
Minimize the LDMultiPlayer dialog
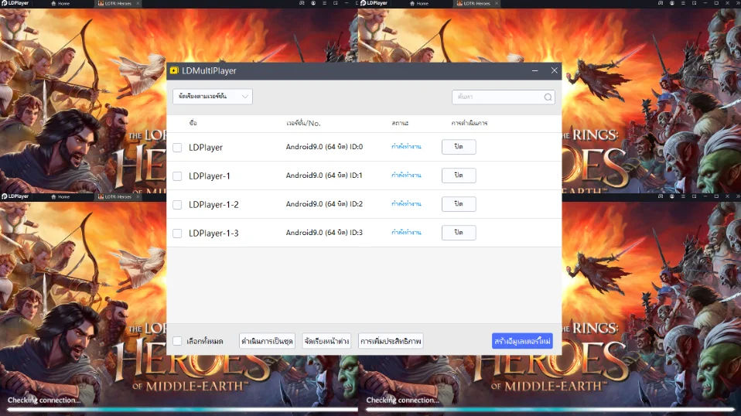(x=535, y=70)
